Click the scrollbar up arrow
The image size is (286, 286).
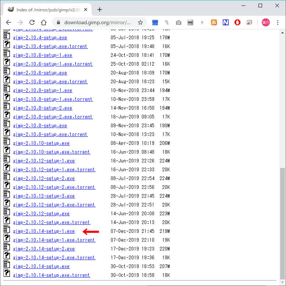pyautogui.click(x=282, y=33)
